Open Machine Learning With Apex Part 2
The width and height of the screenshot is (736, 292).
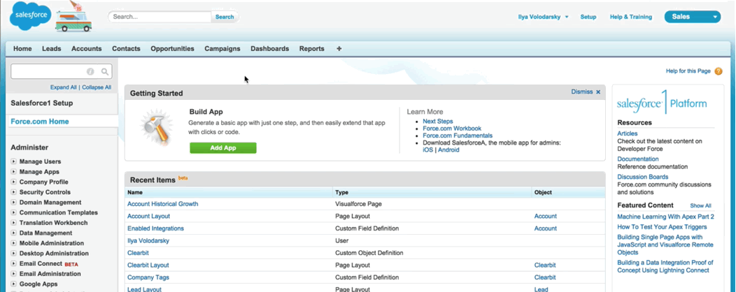point(665,217)
